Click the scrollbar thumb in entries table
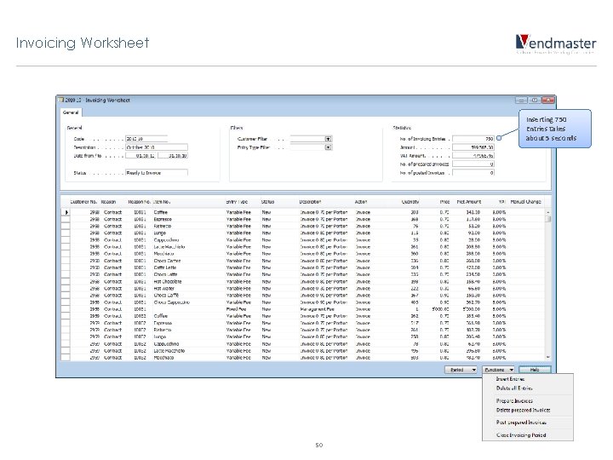 (548, 219)
